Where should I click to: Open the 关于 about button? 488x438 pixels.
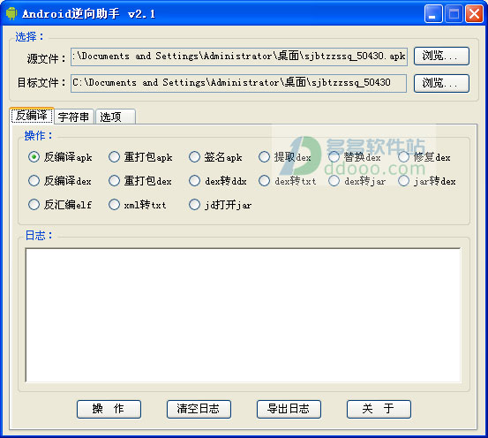tap(379, 409)
